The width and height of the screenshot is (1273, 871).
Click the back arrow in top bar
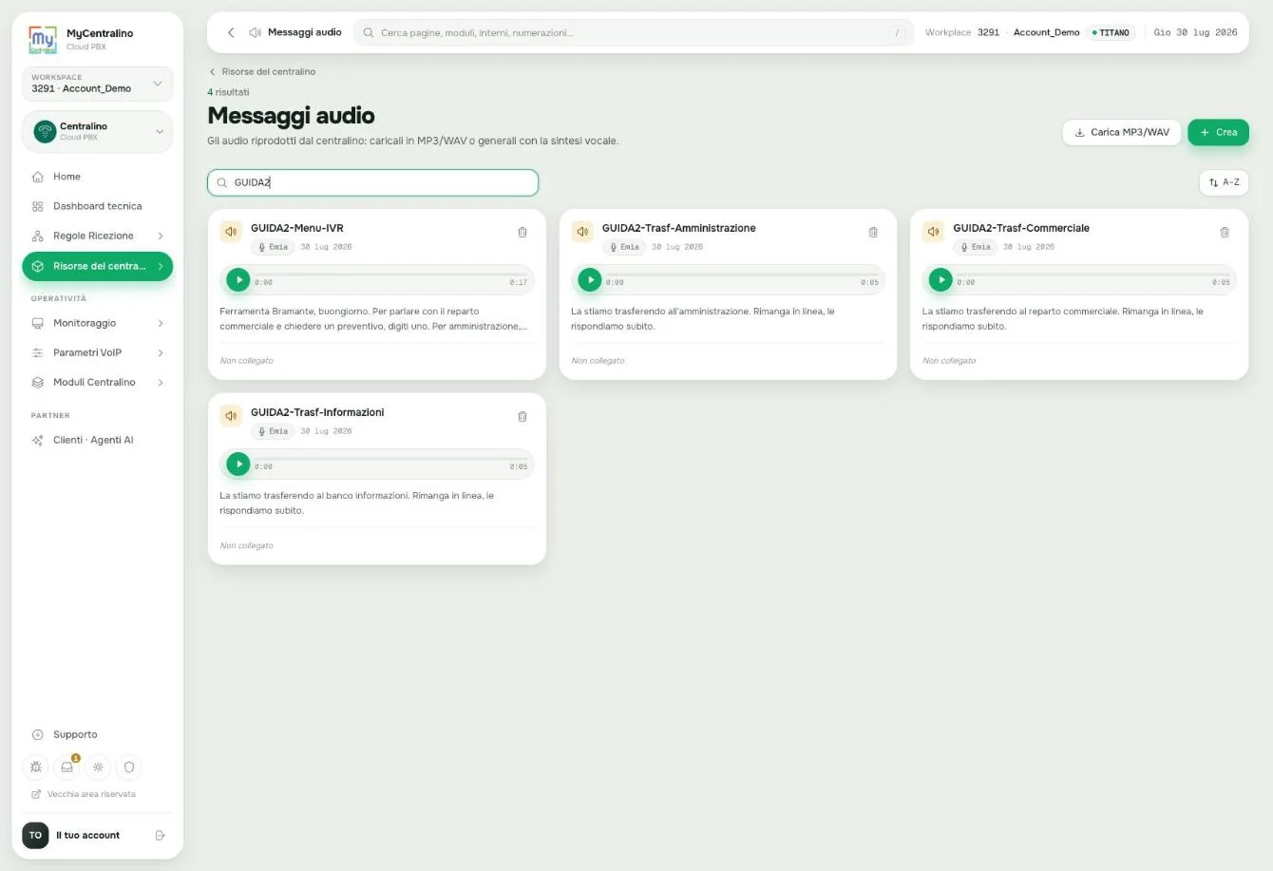click(x=231, y=32)
